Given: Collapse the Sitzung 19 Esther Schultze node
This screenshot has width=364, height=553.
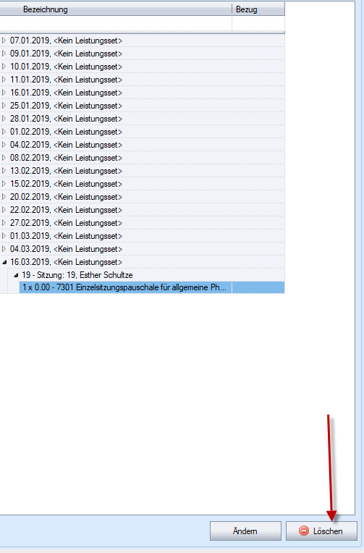Looking at the screenshot, I should (16, 275).
